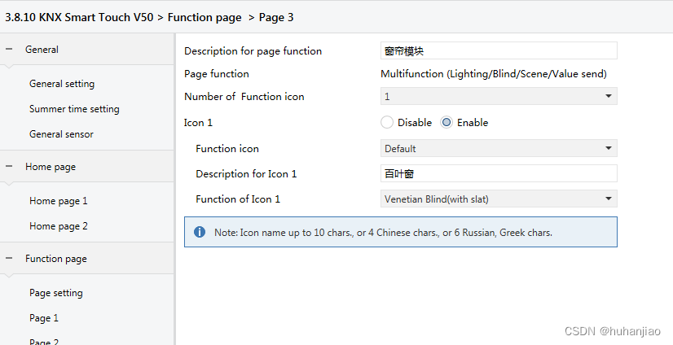Viewport: 673px width, 345px height.
Task: Select Page 1 in the sidebar
Action: 44,318
